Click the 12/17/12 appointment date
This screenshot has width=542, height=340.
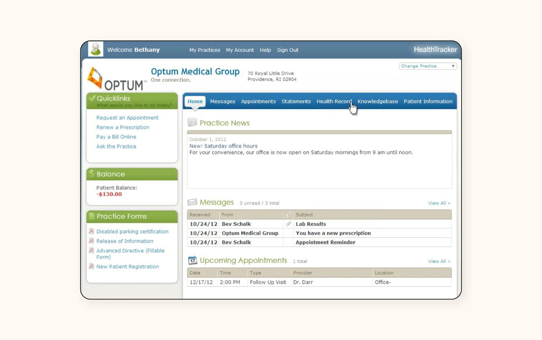pos(201,282)
